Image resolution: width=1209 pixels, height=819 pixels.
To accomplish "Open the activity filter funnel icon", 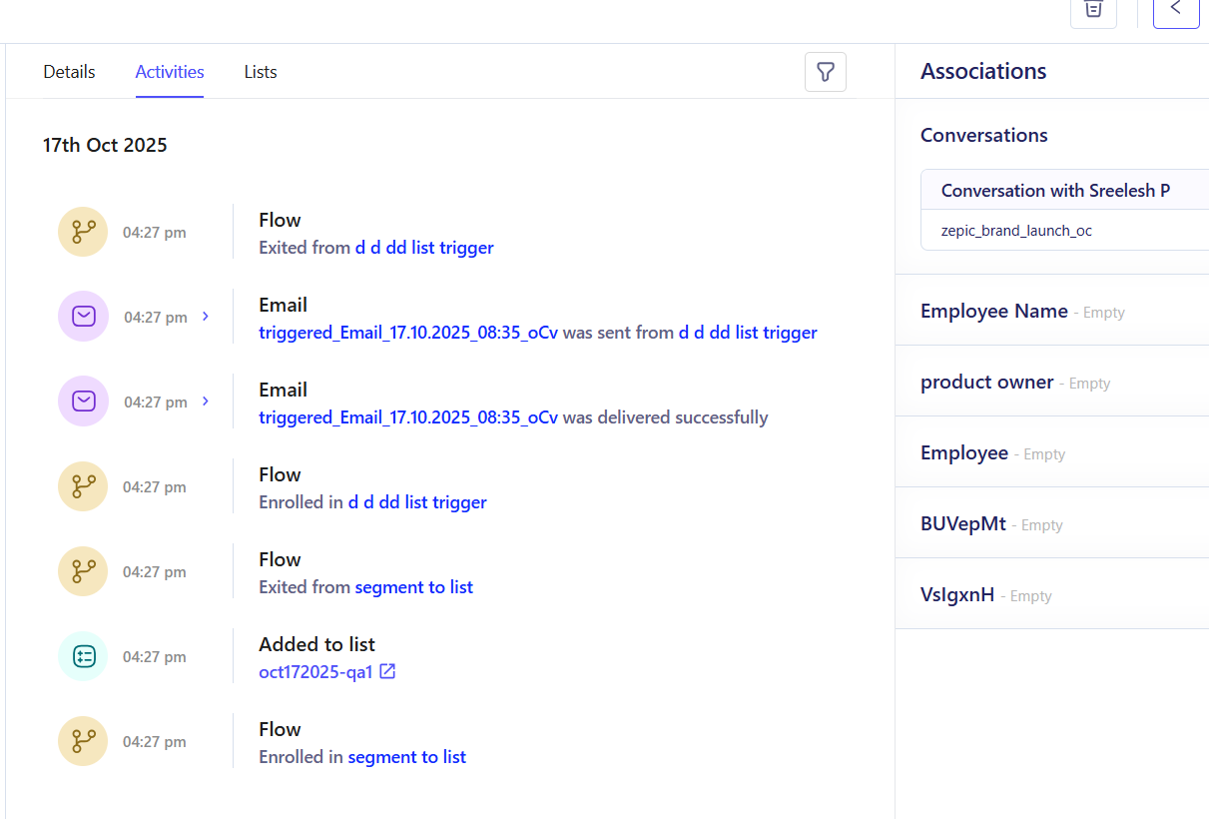I will (825, 72).
